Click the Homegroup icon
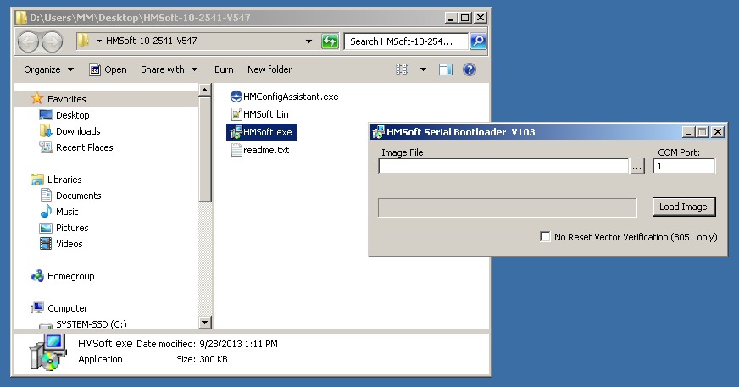 [36, 276]
